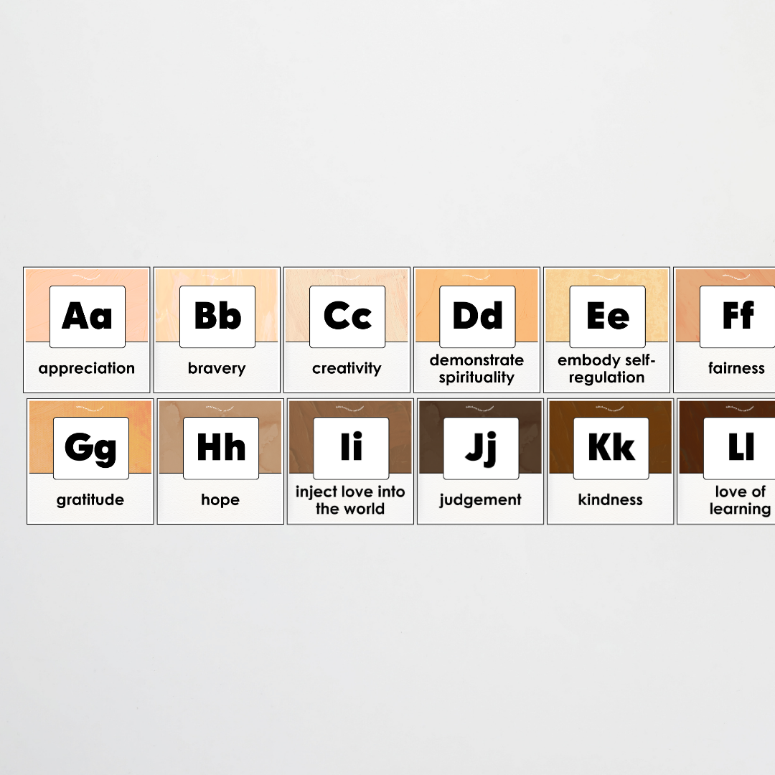Click the Aa letter tile
This screenshot has height=775, width=775.
click(87, 314)
